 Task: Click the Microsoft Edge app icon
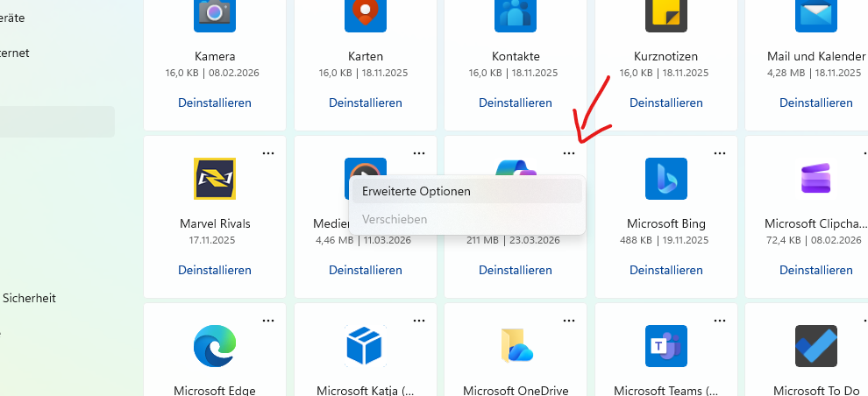pos(215,346)
